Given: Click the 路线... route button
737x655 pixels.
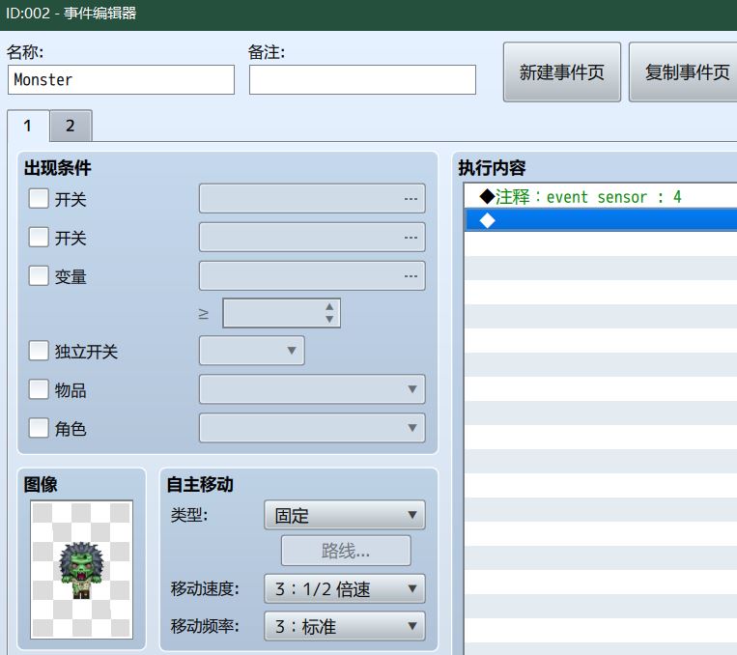Looking at the screenshot, I should (x=346, y=551).
